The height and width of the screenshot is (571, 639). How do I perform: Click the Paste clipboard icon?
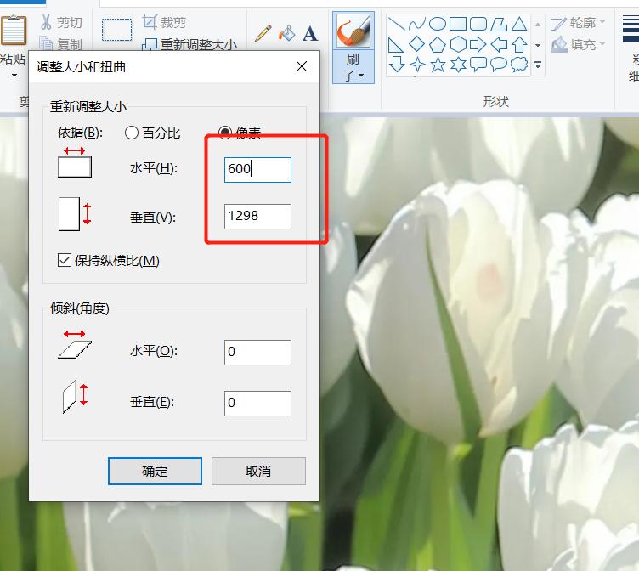click(x=14, y=31)
